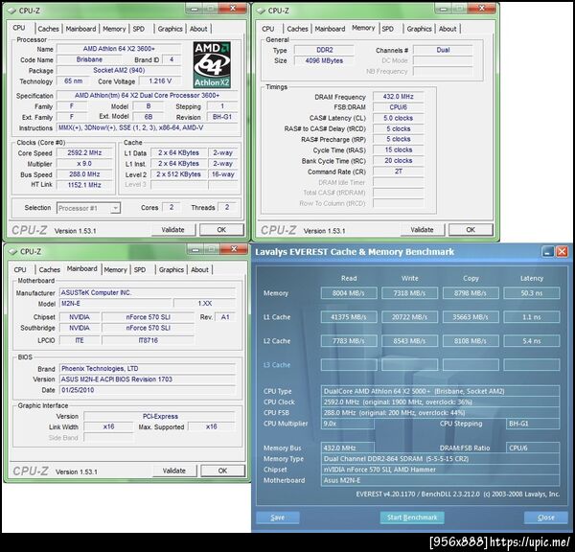Minimize the EVEREST benchmark window
Screen dimensions: 575x552
tap(548, 252)
